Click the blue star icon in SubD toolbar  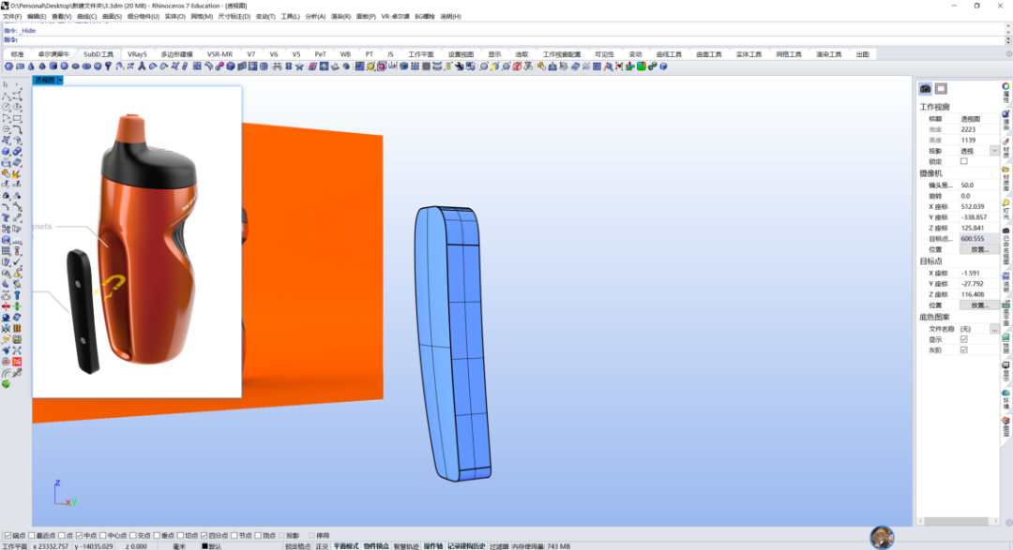pos(299,67)
